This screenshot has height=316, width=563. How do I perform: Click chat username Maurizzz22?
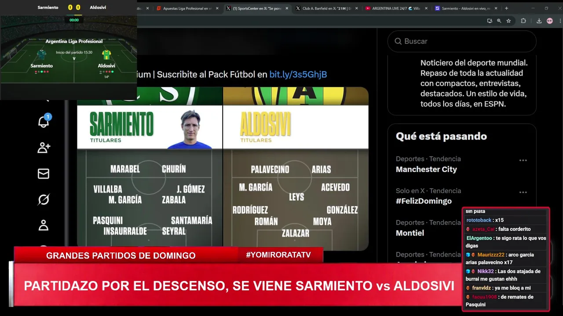(491, 255)
